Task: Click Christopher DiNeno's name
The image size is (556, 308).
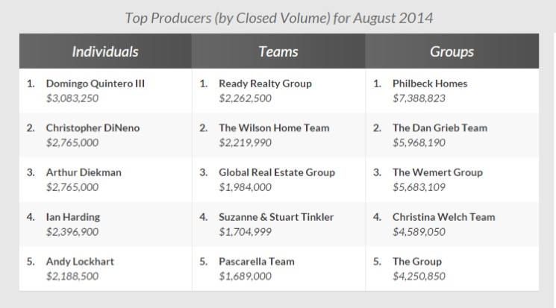Action: (93, 128)
